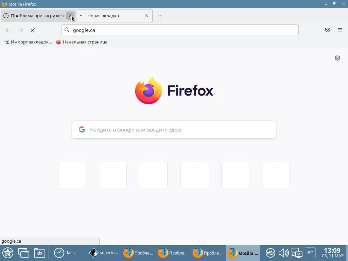348x261 pixels.
Task: Close the 'Новая вкладка' tab
Action: (x=147, y=16)
